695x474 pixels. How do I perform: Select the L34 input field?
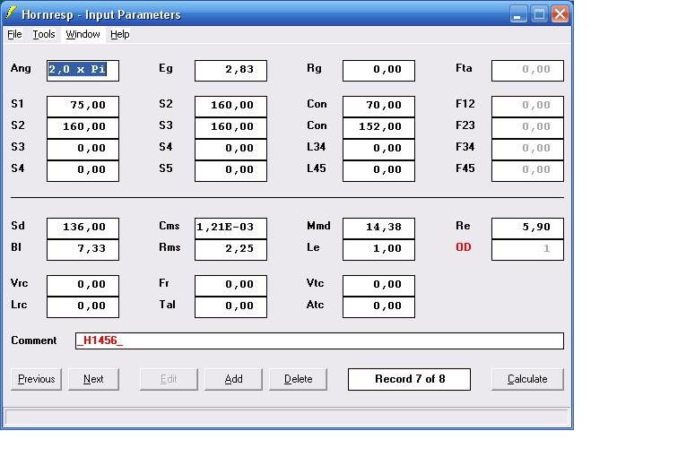tap(379, 150)
